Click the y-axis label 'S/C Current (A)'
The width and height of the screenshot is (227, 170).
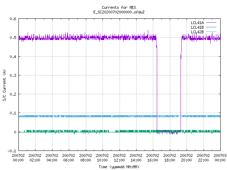point(4,85)
